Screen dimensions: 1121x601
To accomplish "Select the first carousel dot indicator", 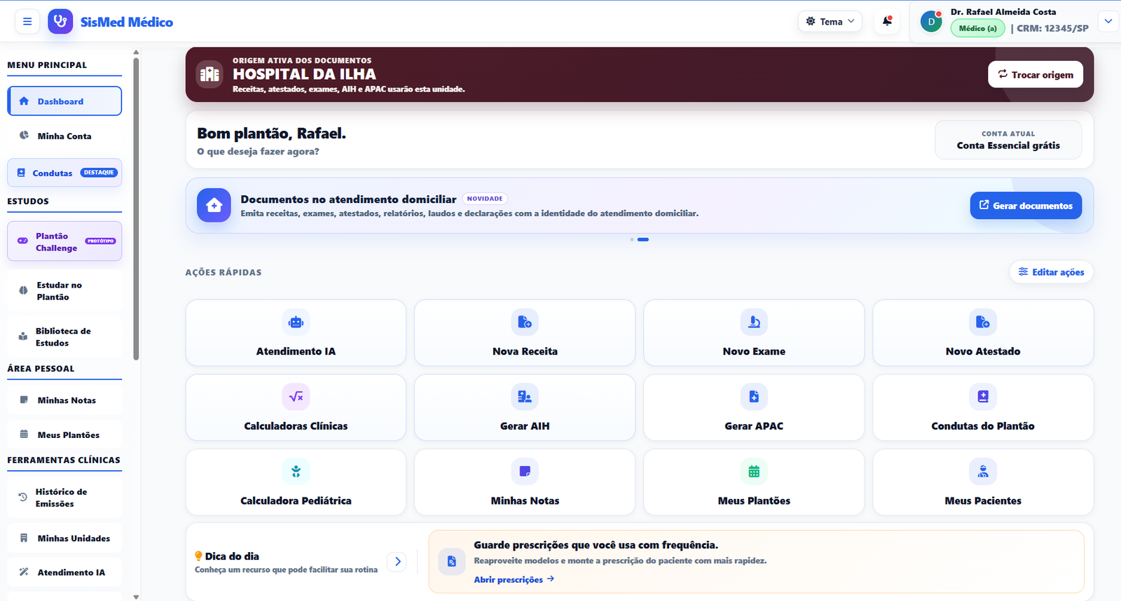I will (632, 239).
